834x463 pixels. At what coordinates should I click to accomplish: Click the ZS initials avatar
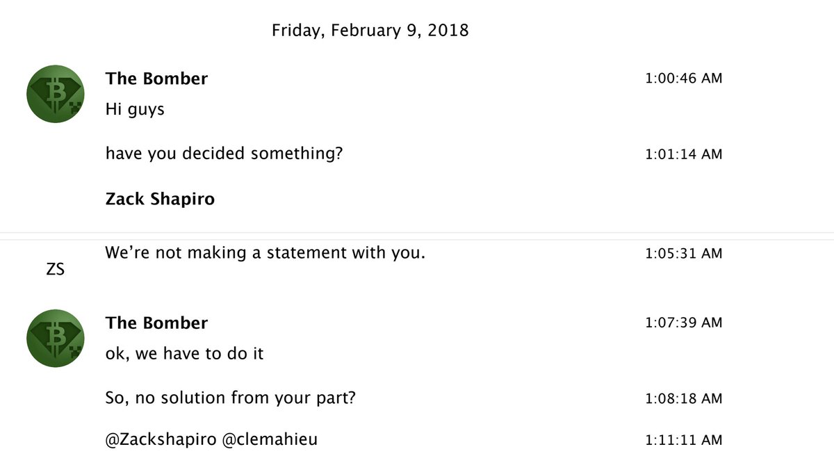point(55,270)
